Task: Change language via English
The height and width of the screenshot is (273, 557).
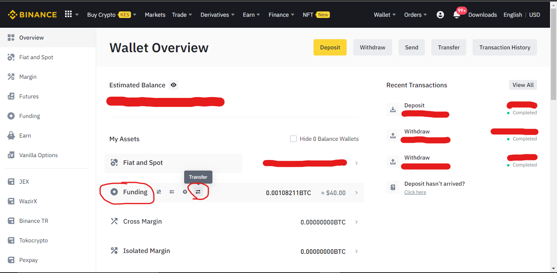Action: [513, 15]
